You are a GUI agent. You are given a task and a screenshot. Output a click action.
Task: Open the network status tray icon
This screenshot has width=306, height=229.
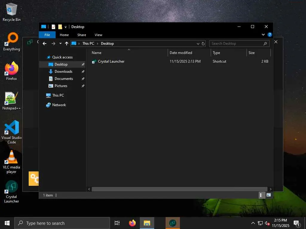(x=260, y=223)
